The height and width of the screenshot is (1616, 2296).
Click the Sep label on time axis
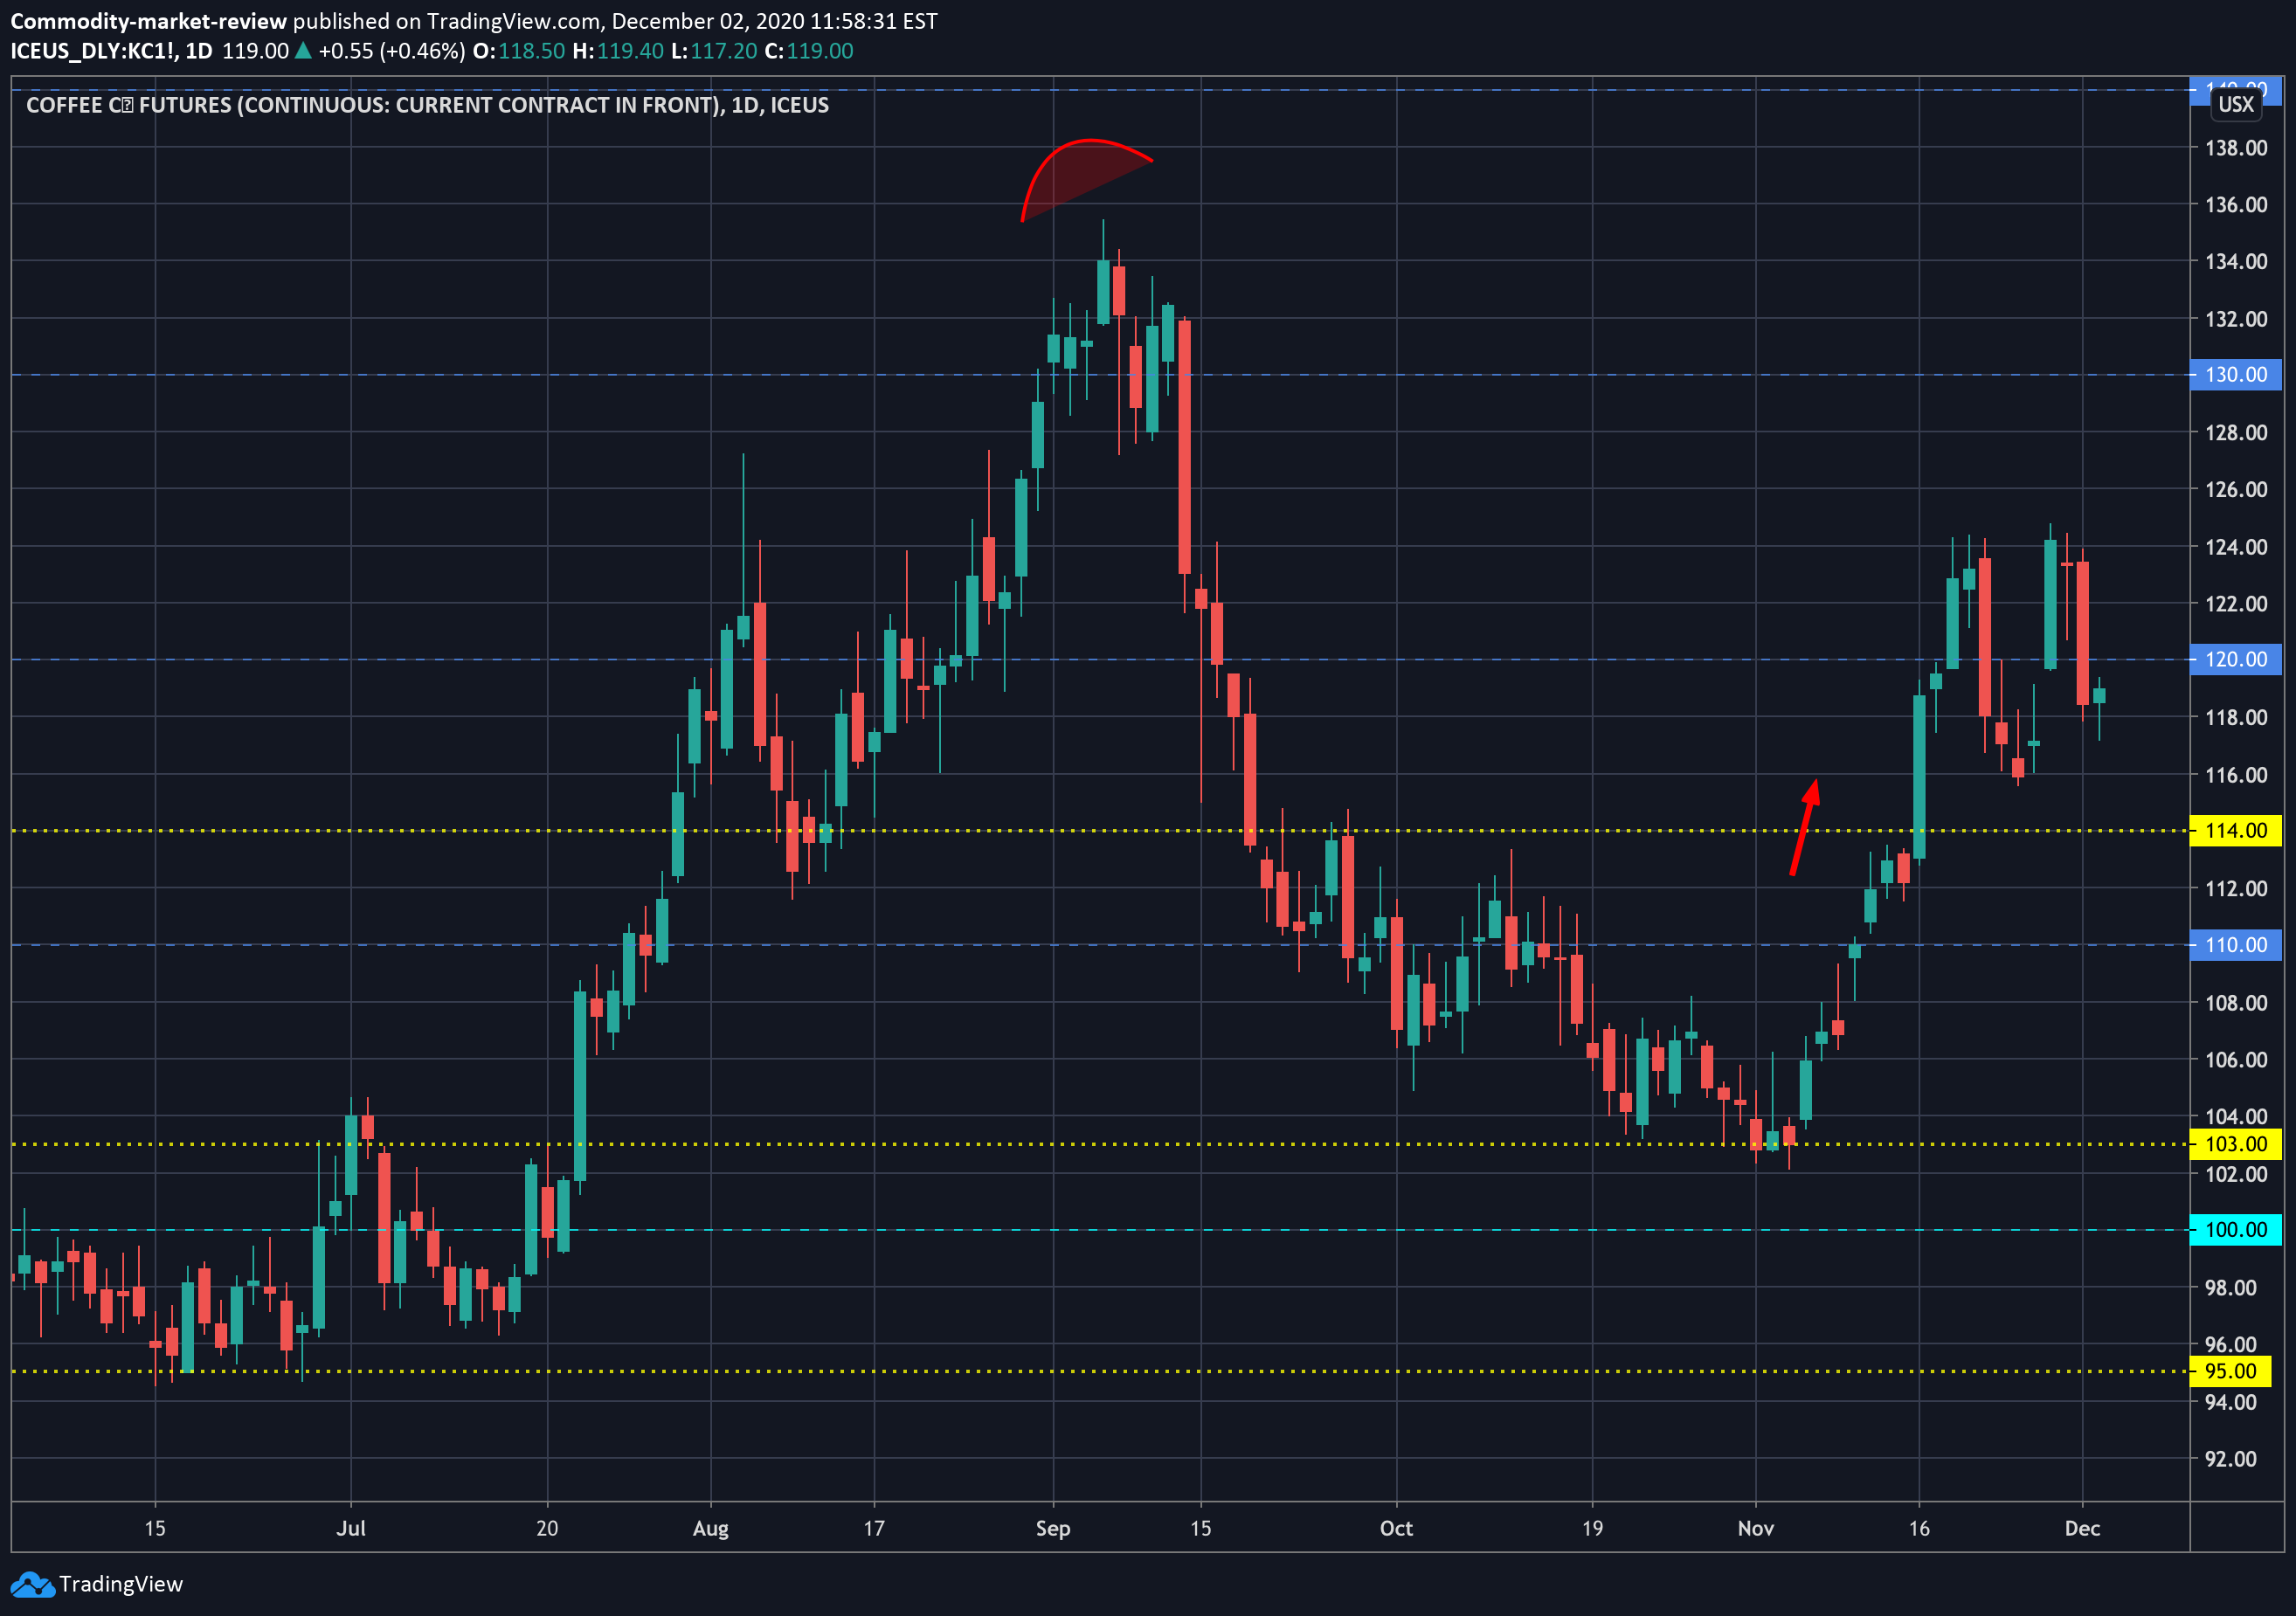tap(1053, 1528)
